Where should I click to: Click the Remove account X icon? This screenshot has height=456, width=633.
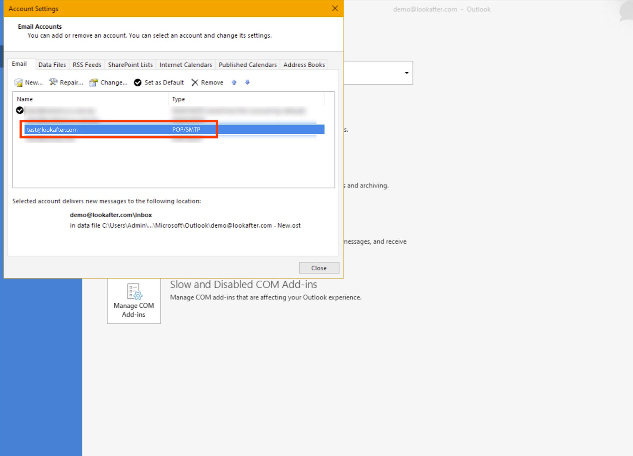point(195,82)
